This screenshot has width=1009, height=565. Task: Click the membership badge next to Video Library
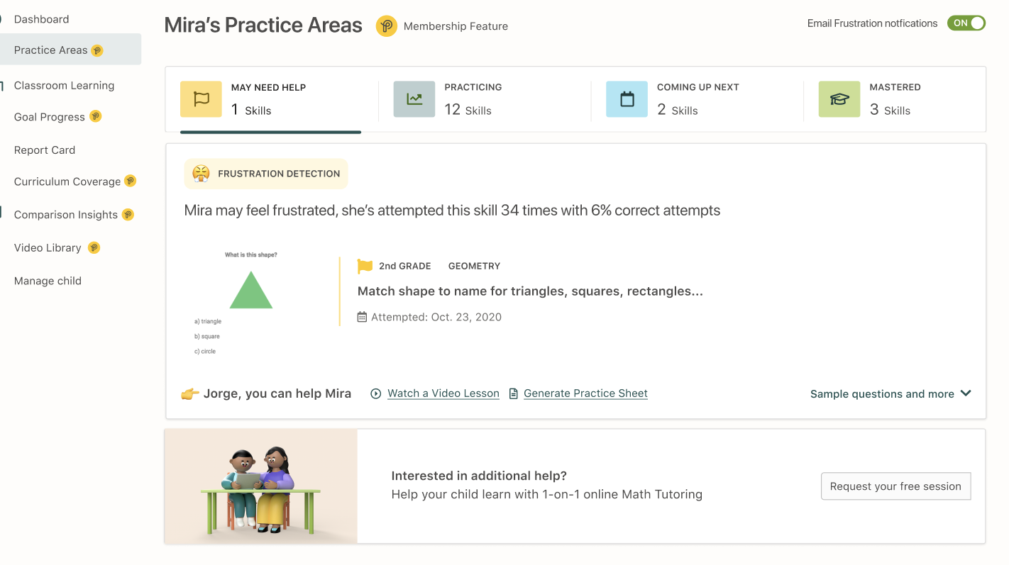coord(94,247)
